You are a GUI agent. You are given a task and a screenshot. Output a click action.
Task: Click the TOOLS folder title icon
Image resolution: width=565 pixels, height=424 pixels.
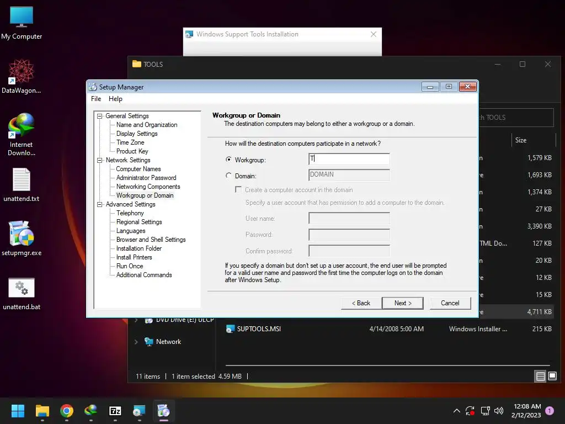pos(137,64)
